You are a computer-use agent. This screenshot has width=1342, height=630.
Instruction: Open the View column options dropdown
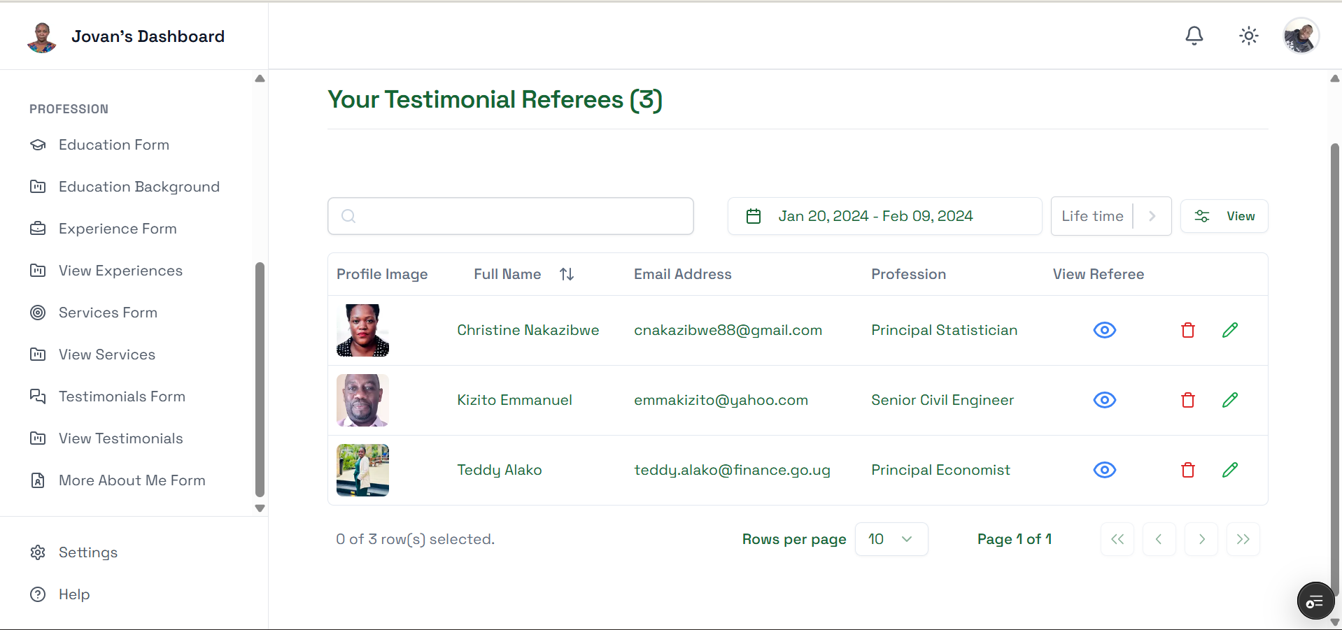[1224, 216]
